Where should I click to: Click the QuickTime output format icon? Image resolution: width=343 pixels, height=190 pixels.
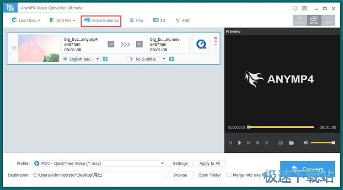coord(201,44)
